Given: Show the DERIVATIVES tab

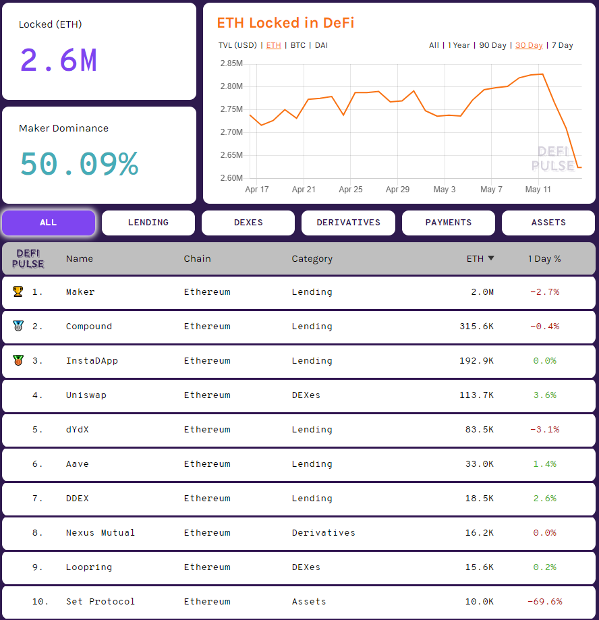Looking at the screenshot, I should (x=348, y=223).
